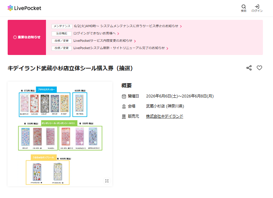Expand the sticker image to fullscreen
Screen dimensions: 273x198
tap(107, 181)
